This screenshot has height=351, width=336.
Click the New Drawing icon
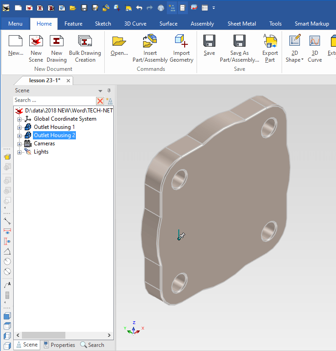click(x=57, y=42)
